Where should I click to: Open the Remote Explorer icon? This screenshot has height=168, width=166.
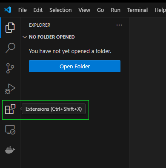[10, 130]
